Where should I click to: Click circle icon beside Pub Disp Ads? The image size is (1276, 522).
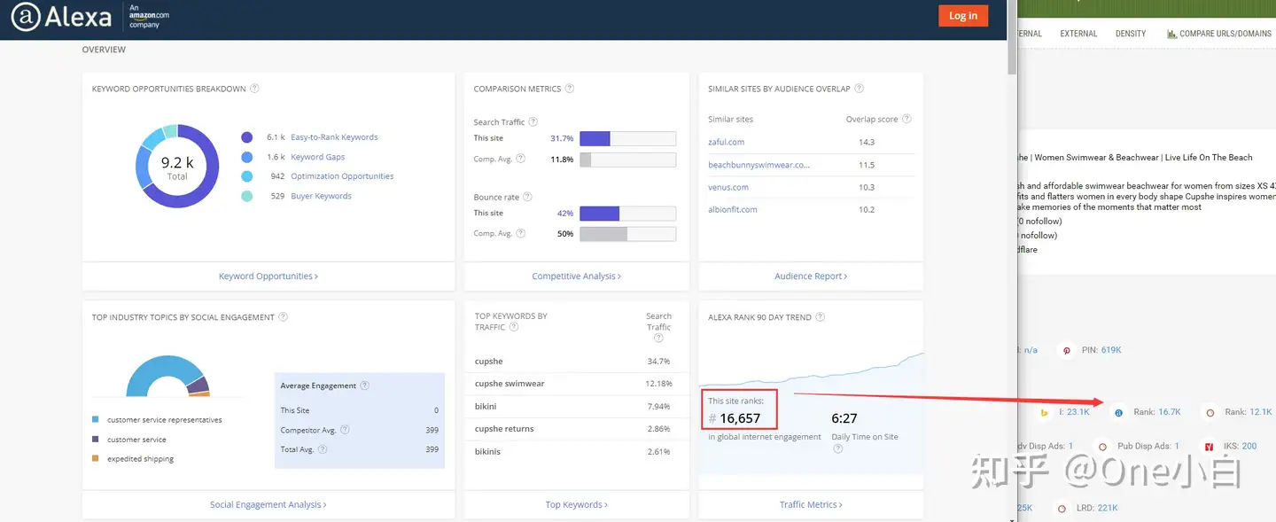tap(1103, 447)
